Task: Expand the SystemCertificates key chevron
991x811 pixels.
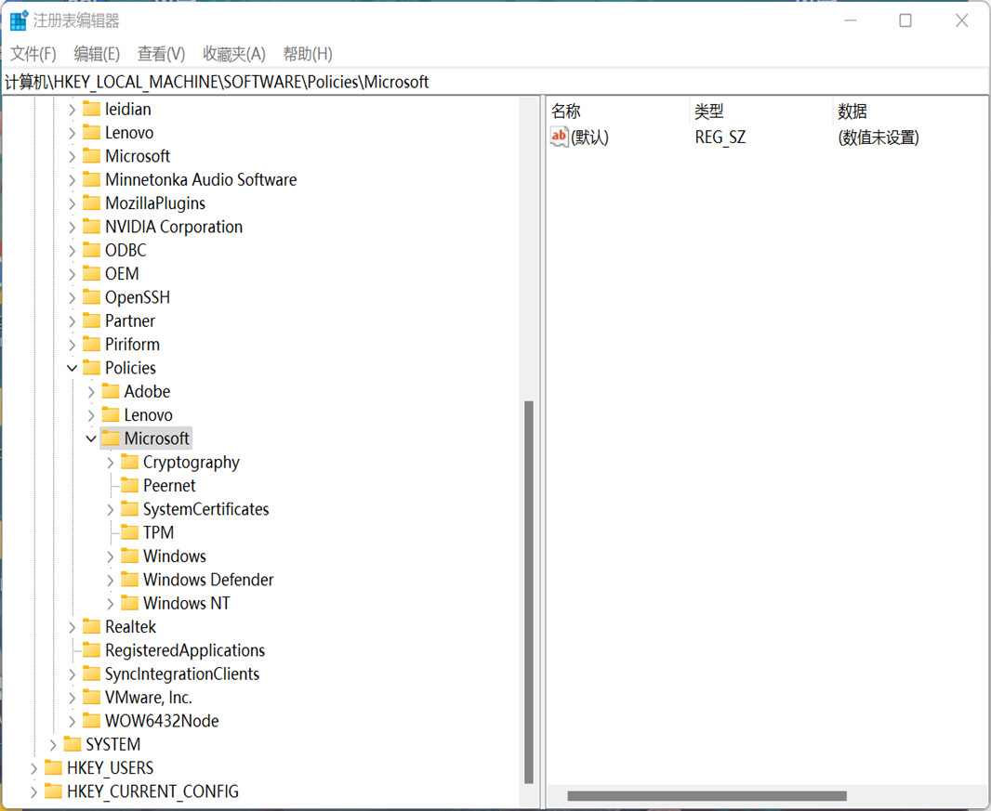Action: (x=110, y=509)
